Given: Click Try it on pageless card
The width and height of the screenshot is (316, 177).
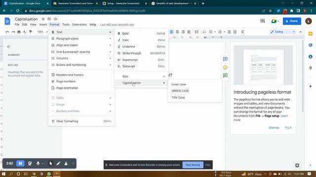Looking at the screenshot, I should [x=288, y=128].
